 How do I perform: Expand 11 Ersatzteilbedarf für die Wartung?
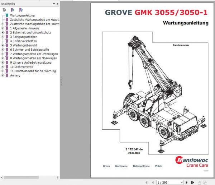tap(3, 71)
